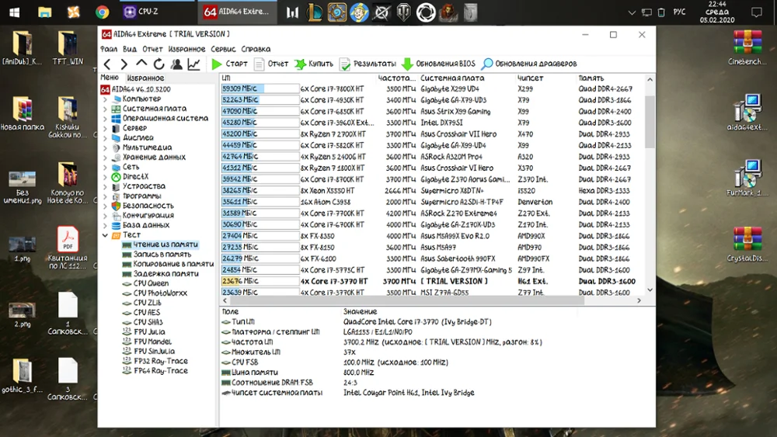
Task: Select Задержка памяти test item
Action: point(161,274)
